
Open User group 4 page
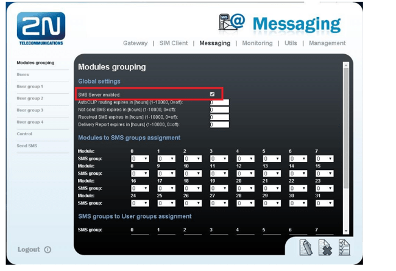pos(30,122)
